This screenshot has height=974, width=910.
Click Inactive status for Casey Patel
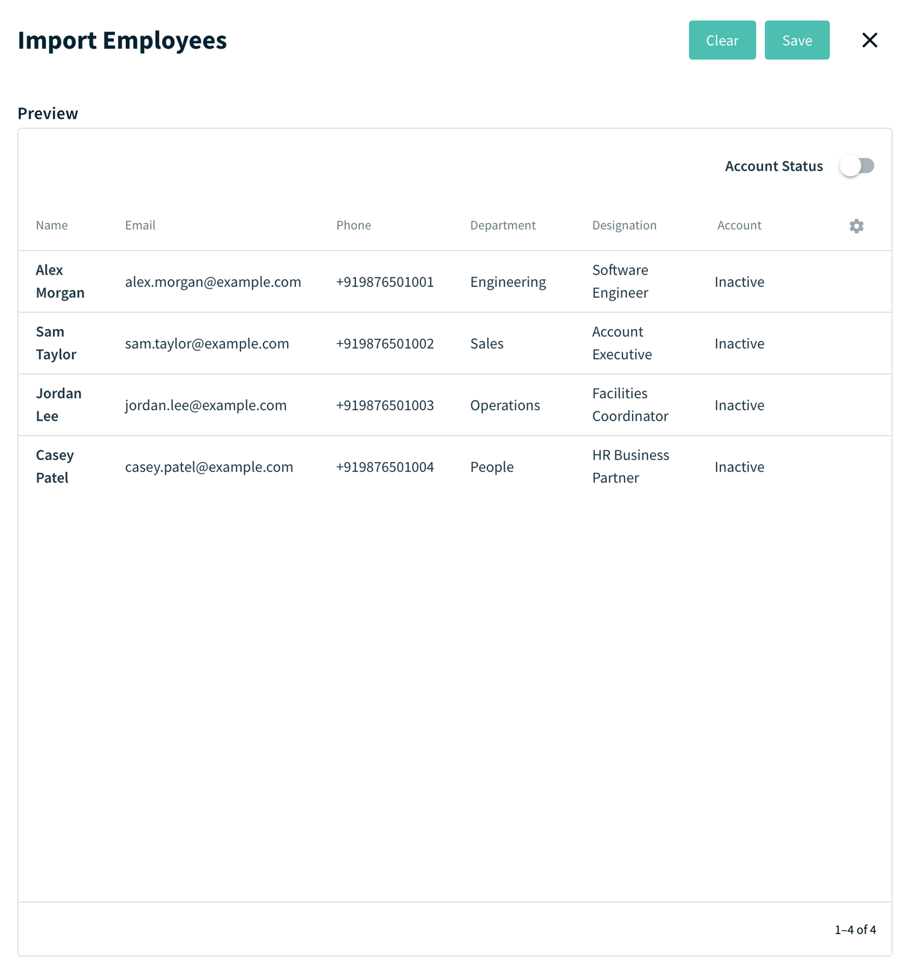point(739,467)
